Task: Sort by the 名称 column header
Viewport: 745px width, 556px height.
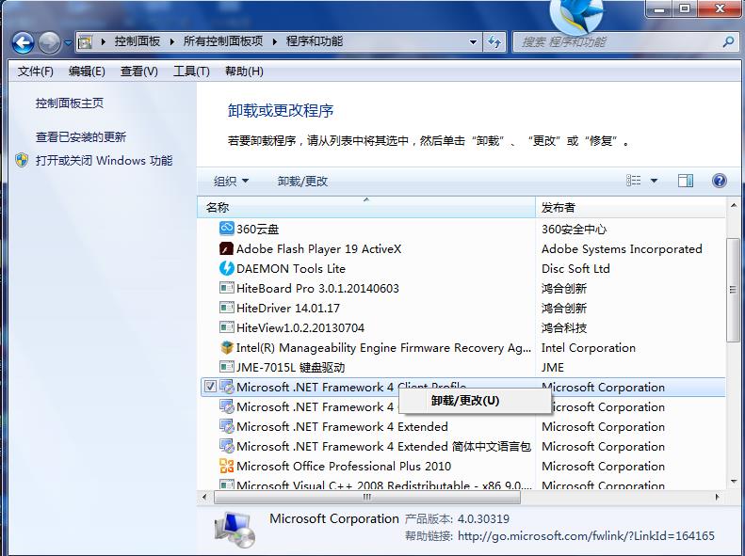Action: (x=365, y=207)
